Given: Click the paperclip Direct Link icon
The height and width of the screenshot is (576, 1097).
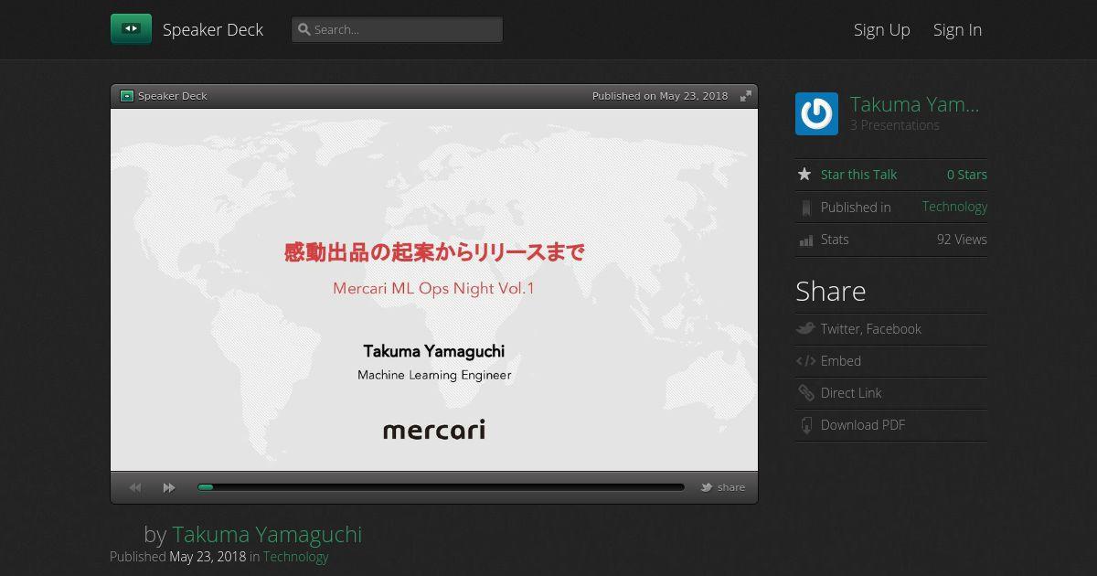Looking at the screenshot, I should pos(805,393).
